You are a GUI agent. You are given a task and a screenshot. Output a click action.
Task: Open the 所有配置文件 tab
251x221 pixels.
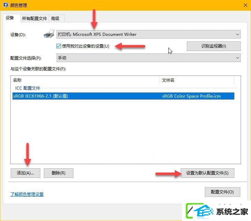pos(34,19)
